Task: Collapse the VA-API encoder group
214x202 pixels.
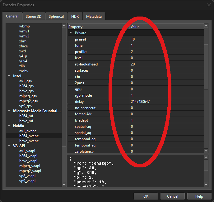Action: click(9, 146)
